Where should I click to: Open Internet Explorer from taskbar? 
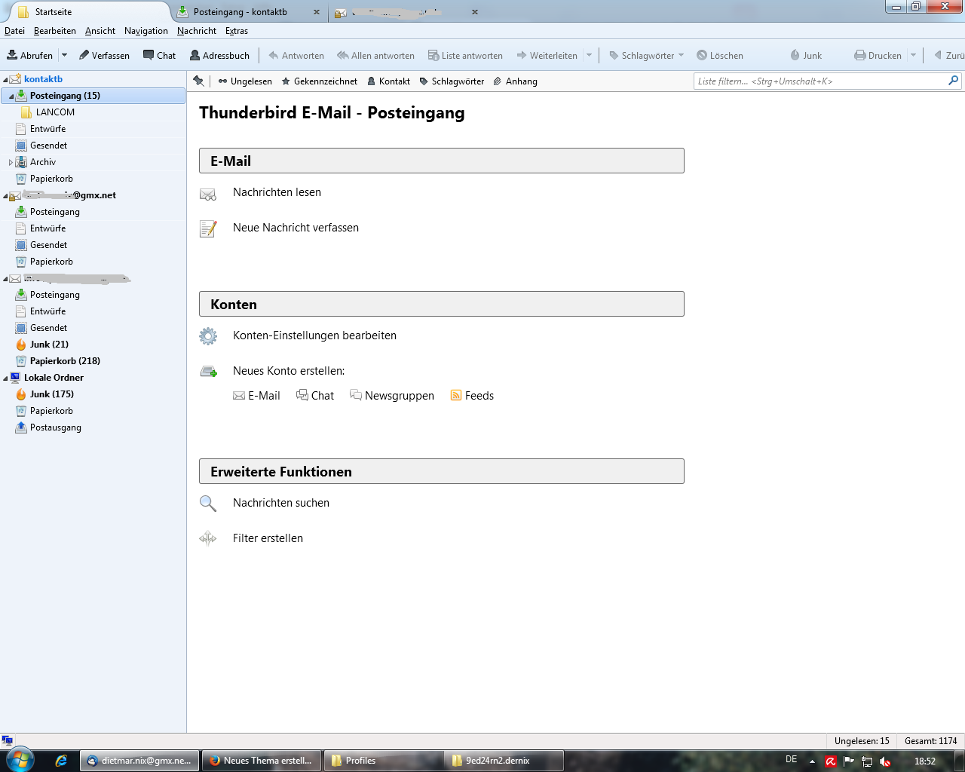click(61, 761)
